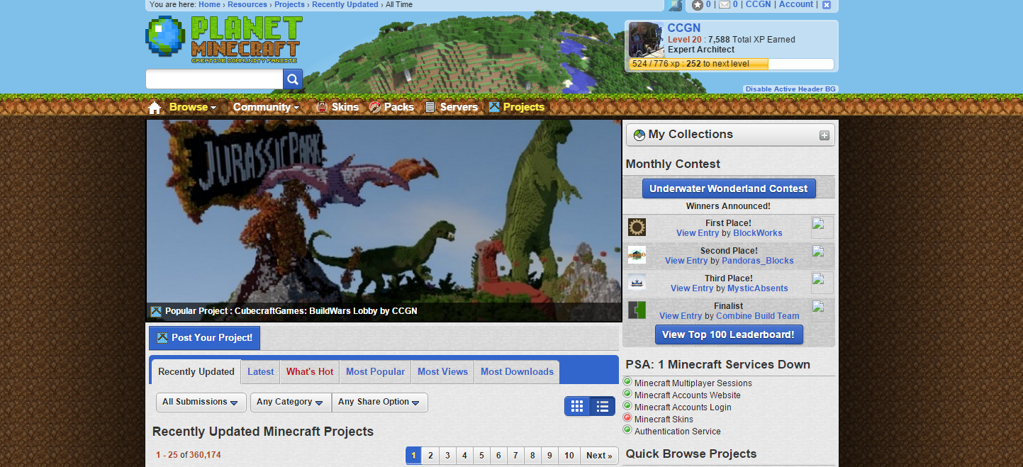
Task: Click the Home house icon in navbar
Action: coord(155,108)
